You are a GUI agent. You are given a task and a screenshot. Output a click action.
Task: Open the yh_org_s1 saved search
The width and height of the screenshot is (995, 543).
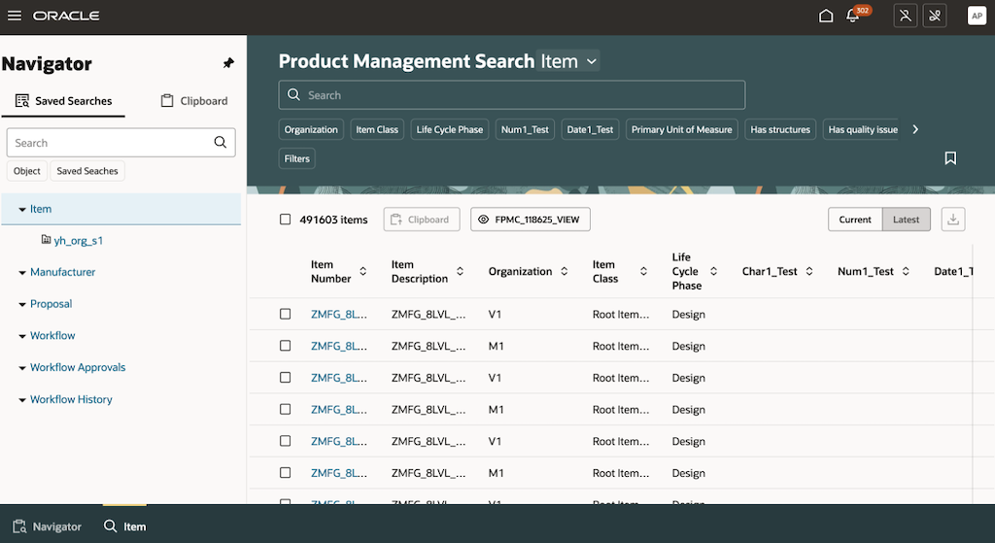coord(78,241)
